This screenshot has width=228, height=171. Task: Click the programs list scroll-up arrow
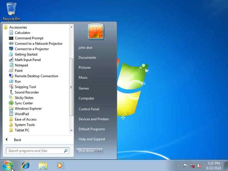click(72, 27)
